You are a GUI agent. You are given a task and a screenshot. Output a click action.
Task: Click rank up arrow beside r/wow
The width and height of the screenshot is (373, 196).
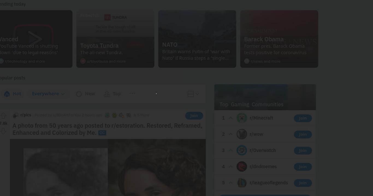coord(231,134)
